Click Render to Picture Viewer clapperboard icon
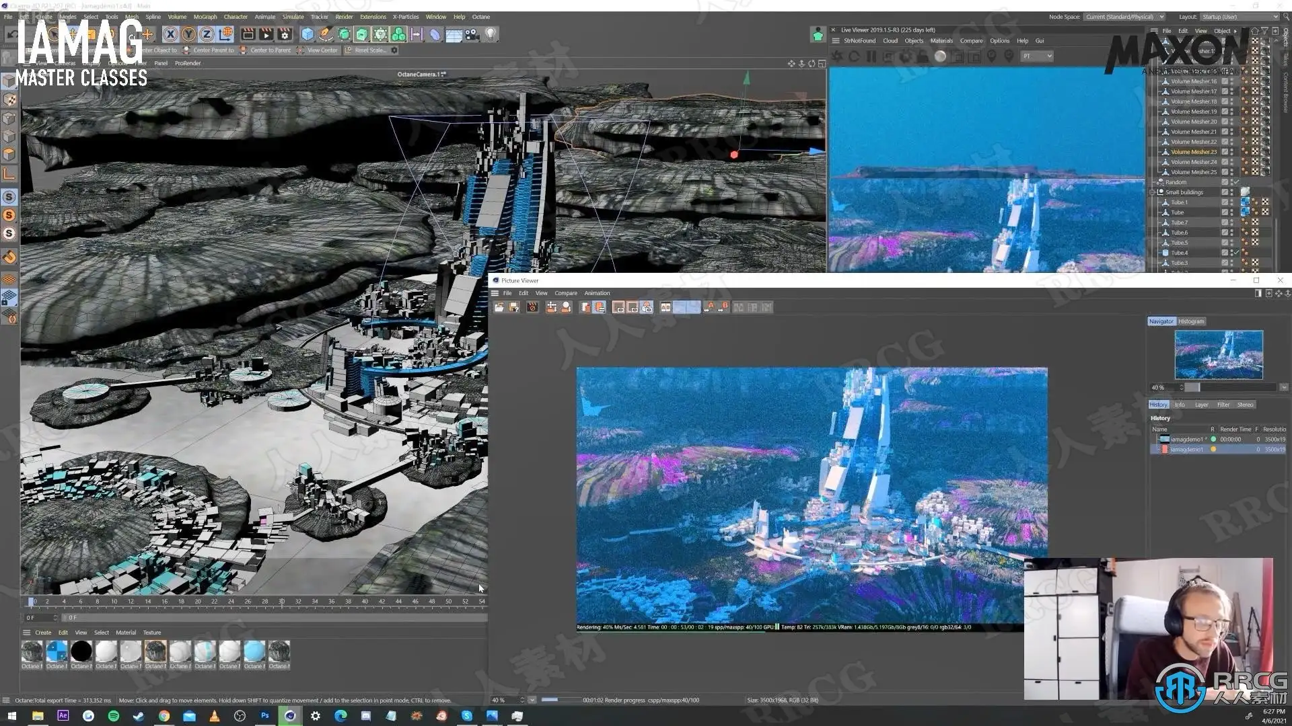This screenshot has height=726, width=1292. pyautogui.click(x=266, y=34)
